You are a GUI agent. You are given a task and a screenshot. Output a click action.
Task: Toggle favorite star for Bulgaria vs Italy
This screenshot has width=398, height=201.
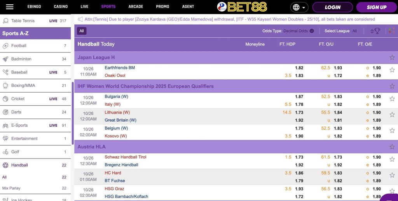coord(392,99)
